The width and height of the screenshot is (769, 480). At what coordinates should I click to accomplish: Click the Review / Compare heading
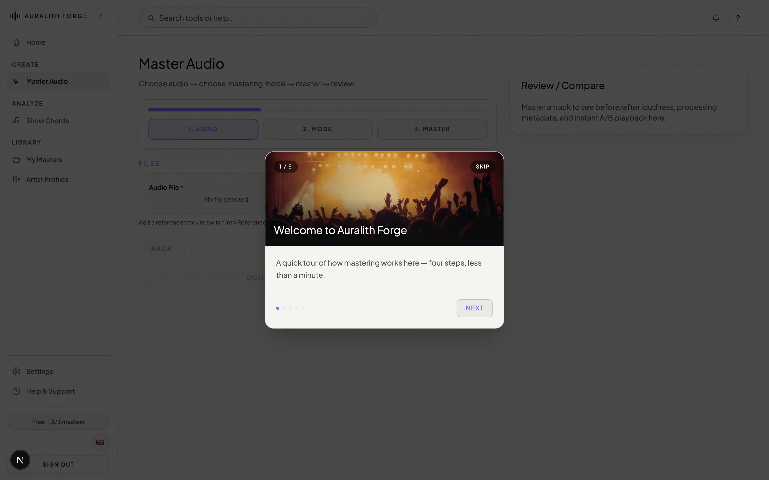point(563,86)
